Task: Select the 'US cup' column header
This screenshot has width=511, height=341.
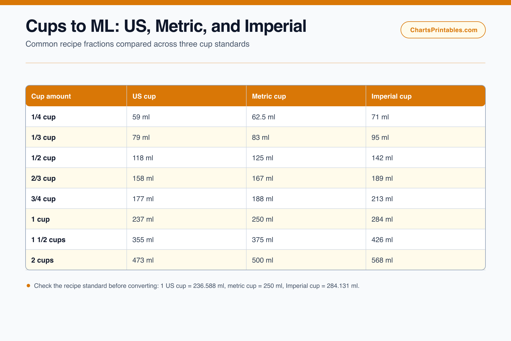Action: click(187, 96)
